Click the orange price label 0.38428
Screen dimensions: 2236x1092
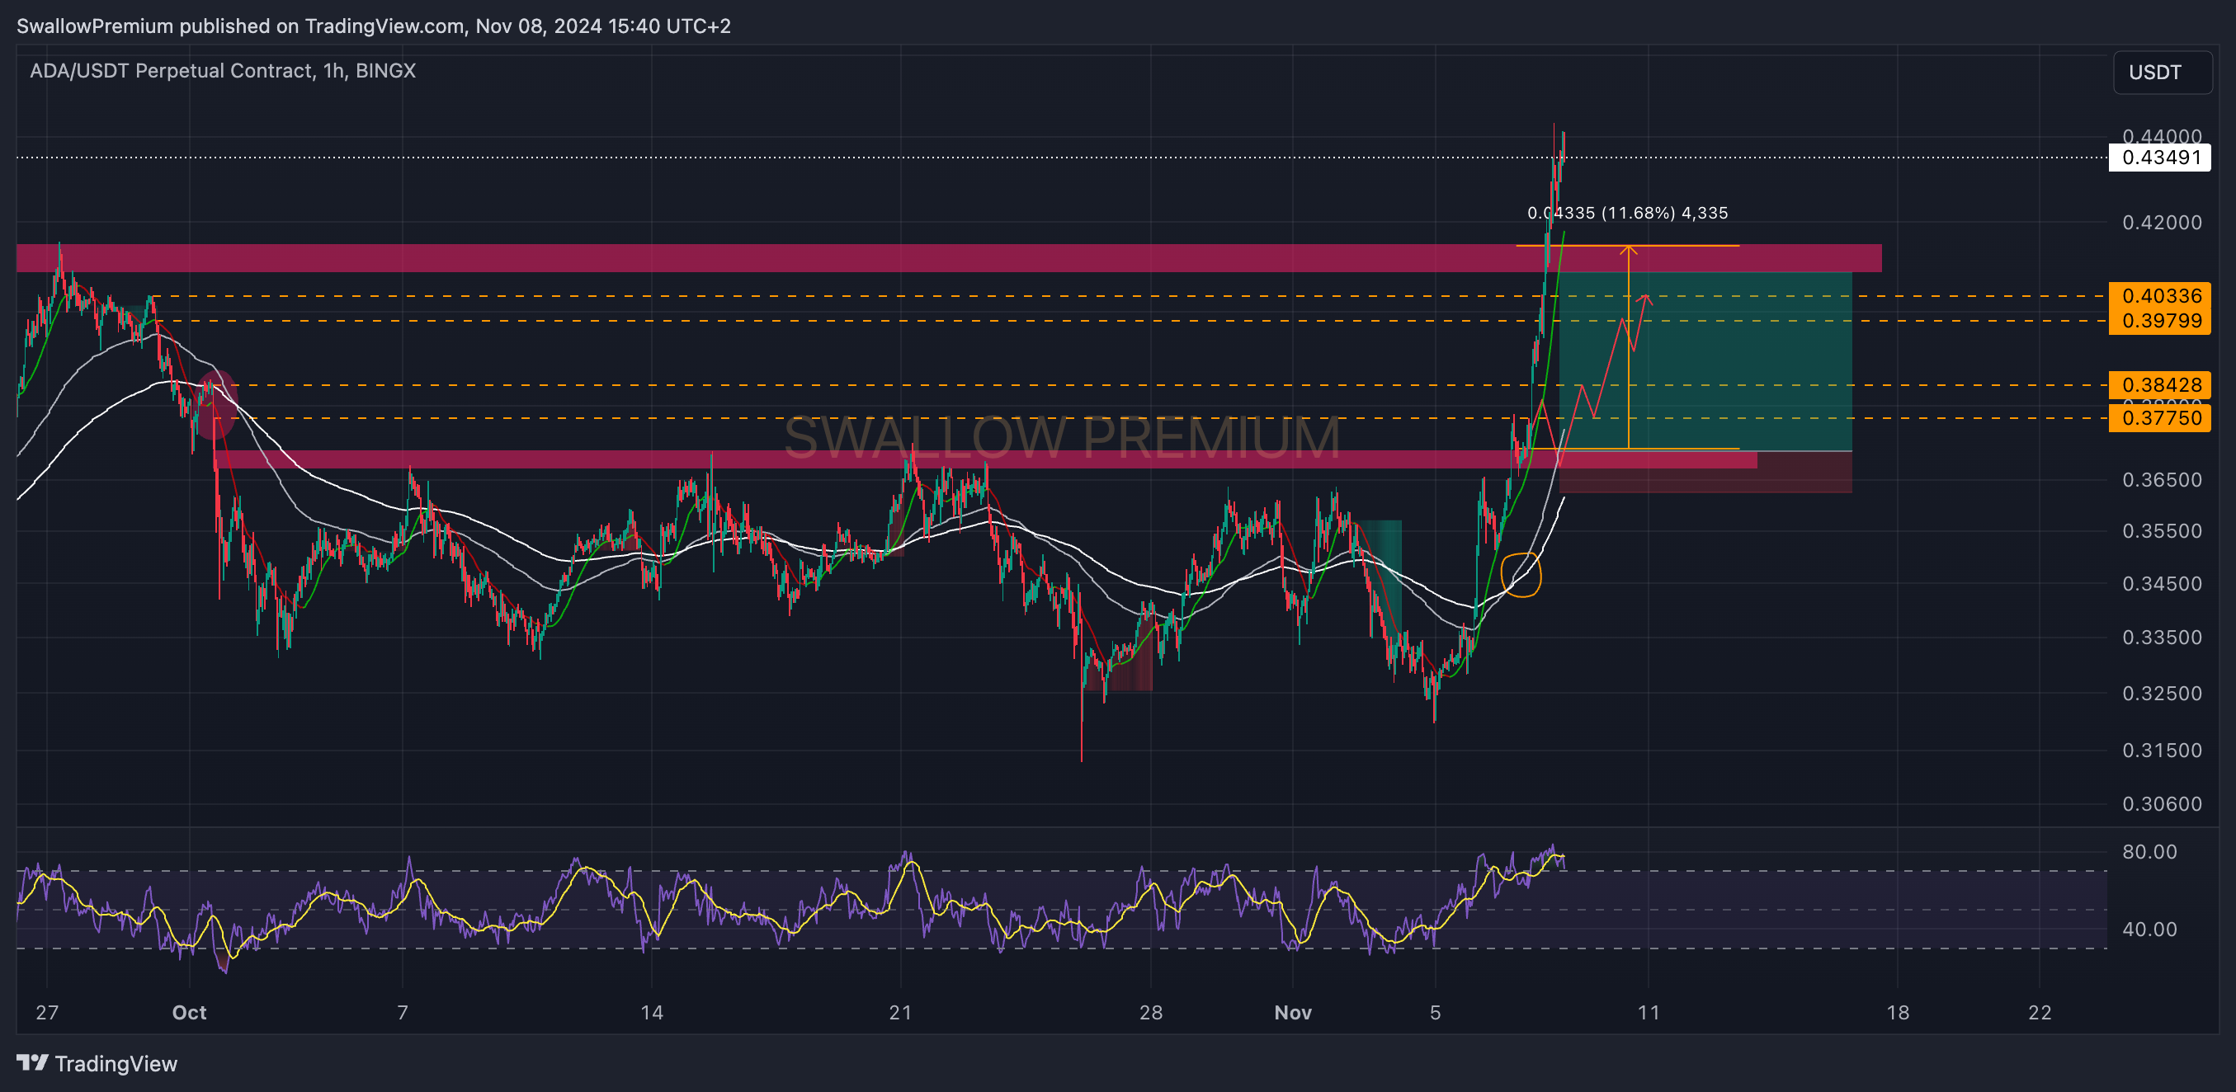(x=2159, y=385)
